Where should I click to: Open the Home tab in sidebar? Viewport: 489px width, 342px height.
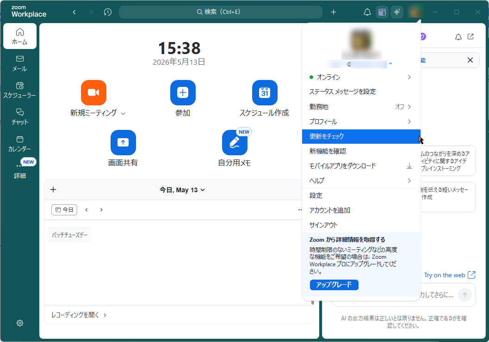click(x=19, y=36)
